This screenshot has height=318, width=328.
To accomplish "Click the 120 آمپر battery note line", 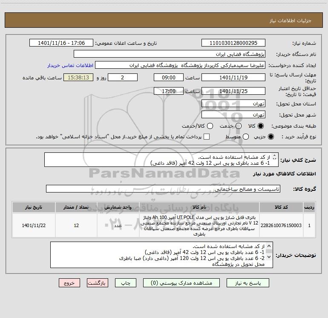I will [x=192, y=258].
